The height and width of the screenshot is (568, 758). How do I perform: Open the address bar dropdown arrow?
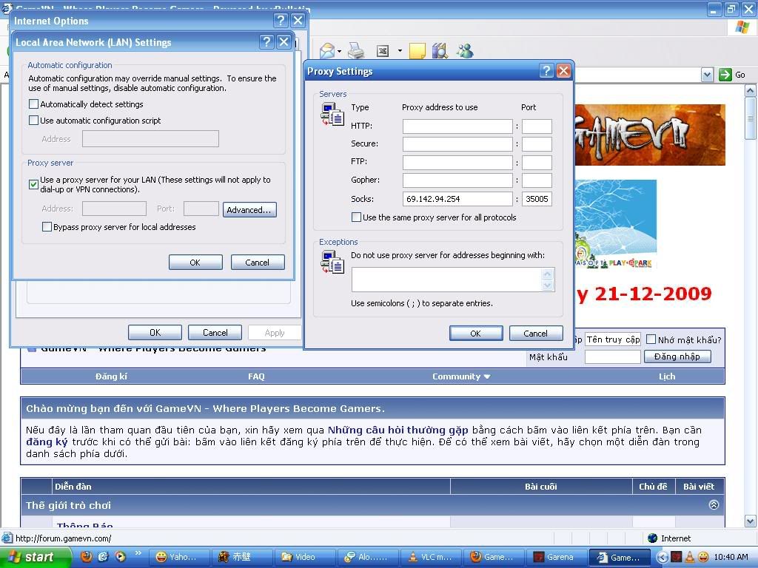pyautogui.click(x=707, y=75)
